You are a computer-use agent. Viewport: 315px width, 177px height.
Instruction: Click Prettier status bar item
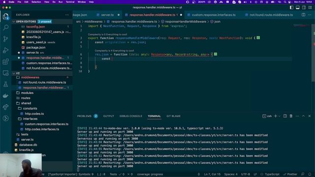290,174
